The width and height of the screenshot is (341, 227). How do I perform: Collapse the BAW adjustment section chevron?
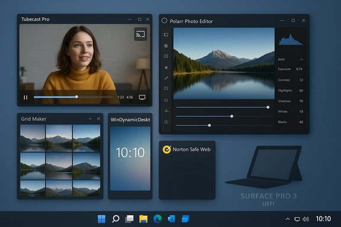coord(302,59)
